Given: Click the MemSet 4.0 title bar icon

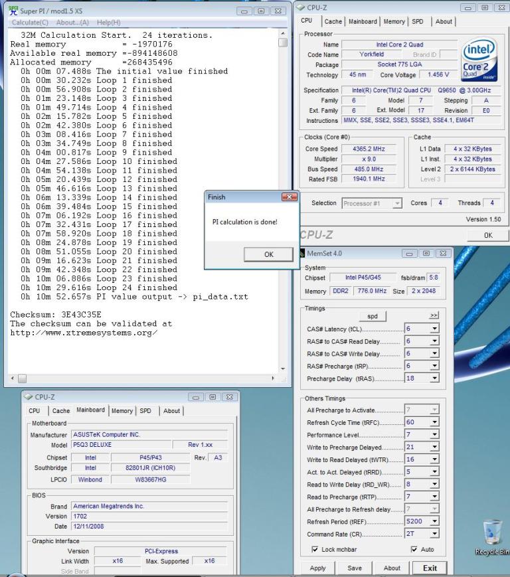Looking at the screenshot, I should (x=302, y=254).
